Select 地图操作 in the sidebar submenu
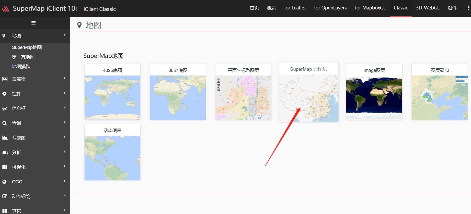The image size is (471, 214). point(21,67)
